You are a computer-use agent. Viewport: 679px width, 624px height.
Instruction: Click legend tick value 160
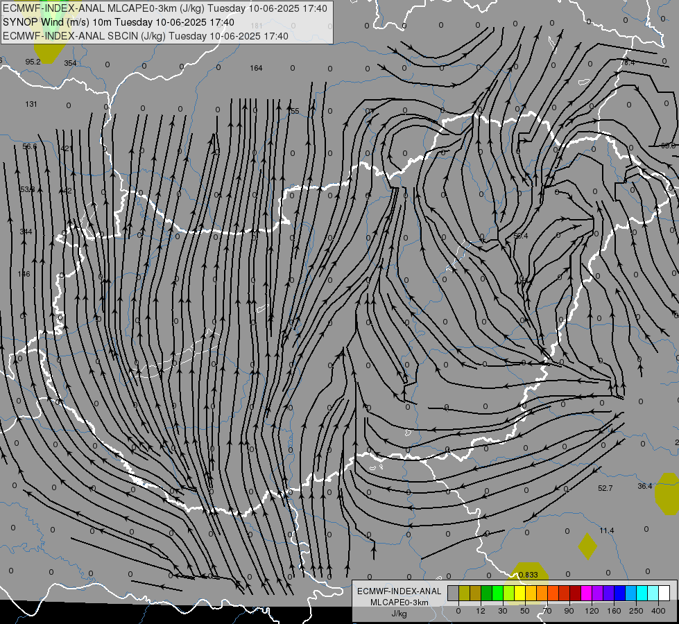[x=614, y=611]
